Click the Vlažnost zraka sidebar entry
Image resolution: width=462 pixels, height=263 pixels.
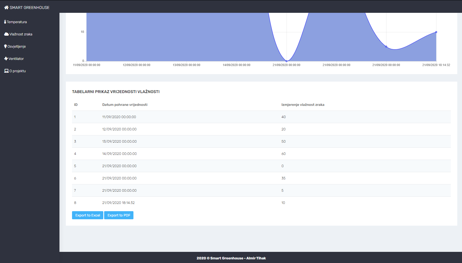[20, 34]
